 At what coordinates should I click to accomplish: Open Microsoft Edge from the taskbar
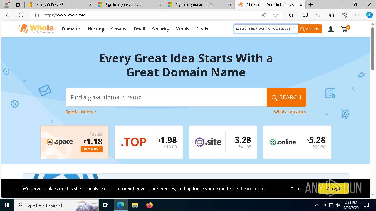[121, 205]
